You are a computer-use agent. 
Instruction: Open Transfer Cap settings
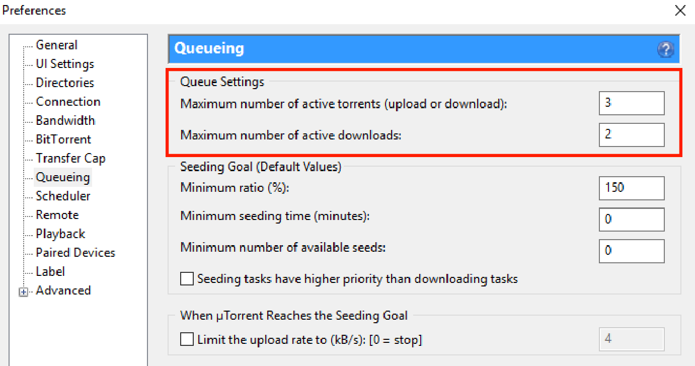[70, 159]
